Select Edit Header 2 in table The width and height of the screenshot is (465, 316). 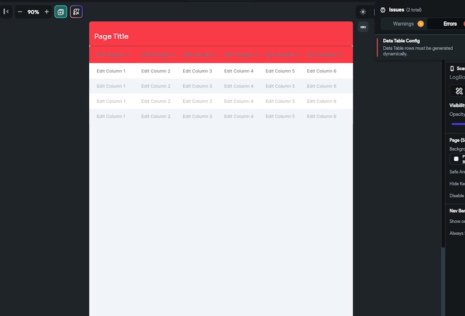(158, 55)
